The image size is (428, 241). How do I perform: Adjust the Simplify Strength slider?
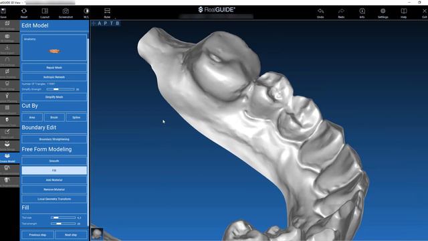pos(60,89)
